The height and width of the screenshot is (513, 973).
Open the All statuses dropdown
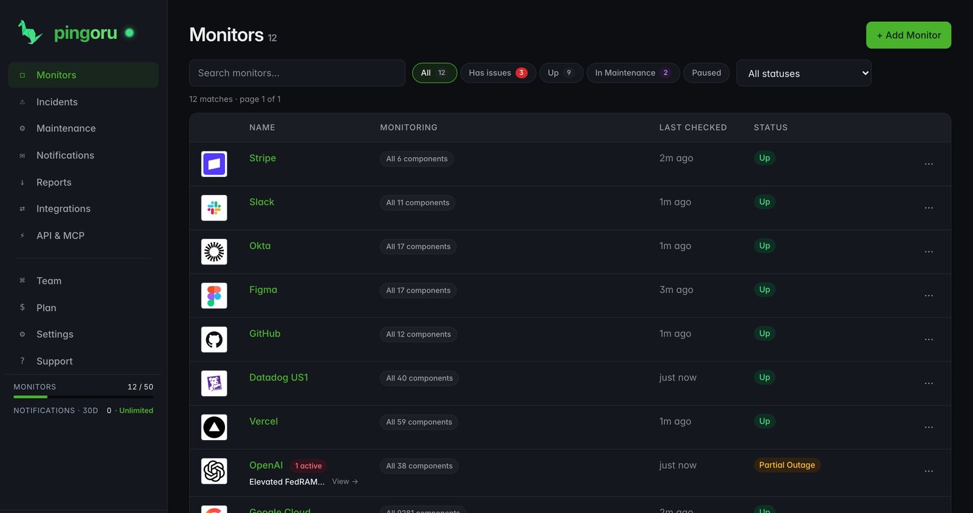pyautogui.click(x=804, y=73)
